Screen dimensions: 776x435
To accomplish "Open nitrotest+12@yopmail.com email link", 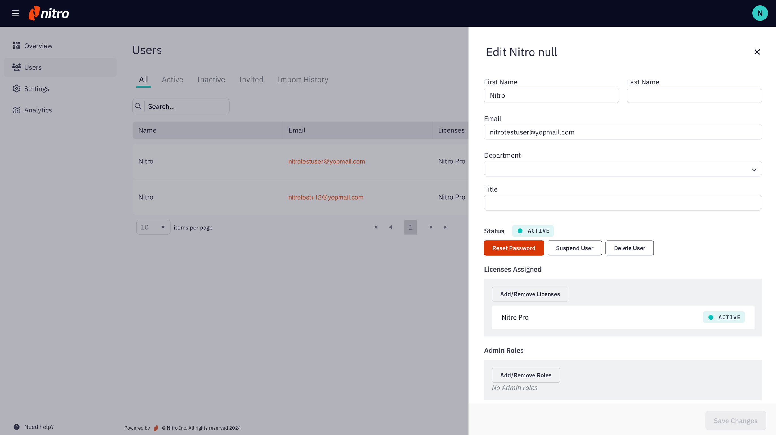I will pyautogui.click(x=326, y=197).
